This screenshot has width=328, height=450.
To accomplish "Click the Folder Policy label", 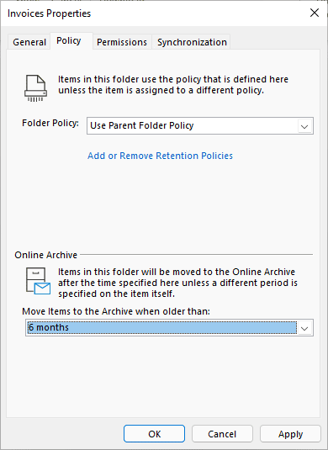I will (50, 123).
